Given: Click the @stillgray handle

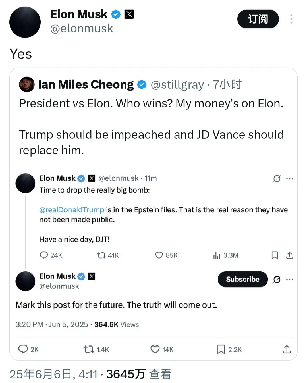Looking at the screenshot, I should 177,85.
